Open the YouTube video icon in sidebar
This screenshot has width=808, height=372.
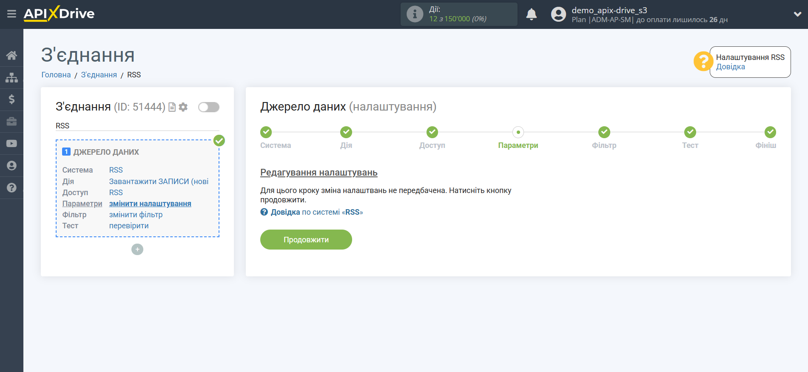coord(11,144)
